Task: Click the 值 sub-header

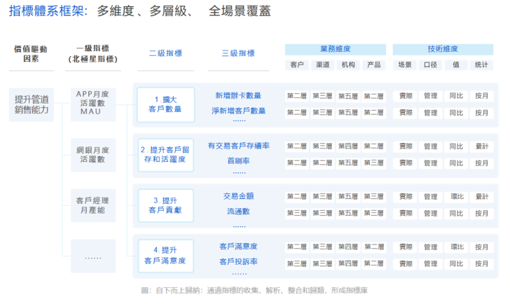Action: coord(456,64)
